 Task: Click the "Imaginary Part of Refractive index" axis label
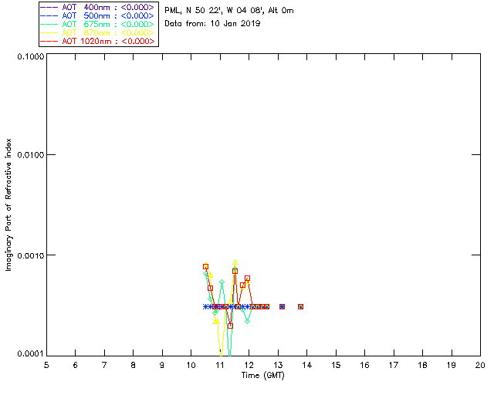[8, 204]
